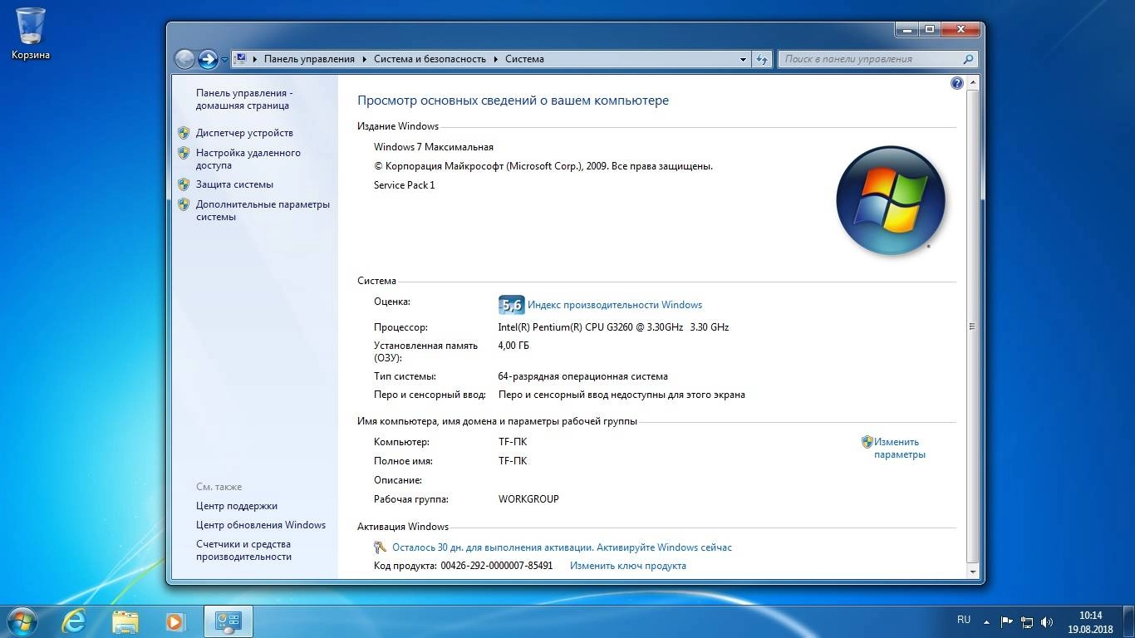Click the Back navigation arrow button
The image size is (1135, 638).
click(184, 59)
